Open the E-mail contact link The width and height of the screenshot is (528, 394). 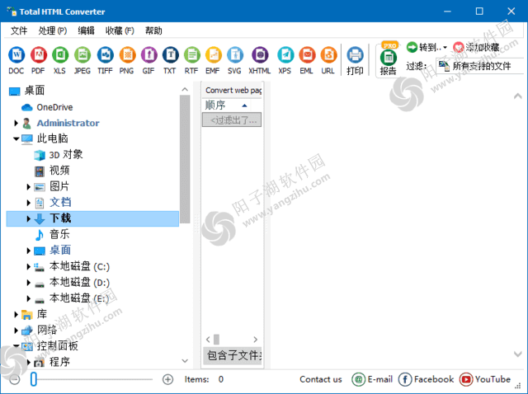[x=372, y=379]
